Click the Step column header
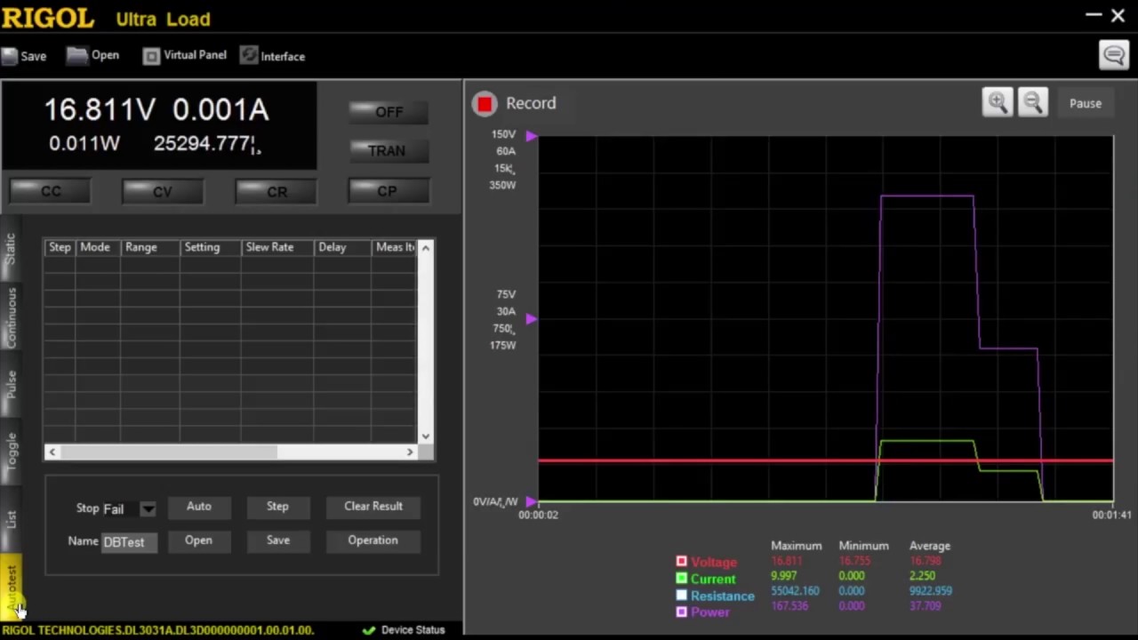This screenshot has width=1138, height=640. (60, 247)
